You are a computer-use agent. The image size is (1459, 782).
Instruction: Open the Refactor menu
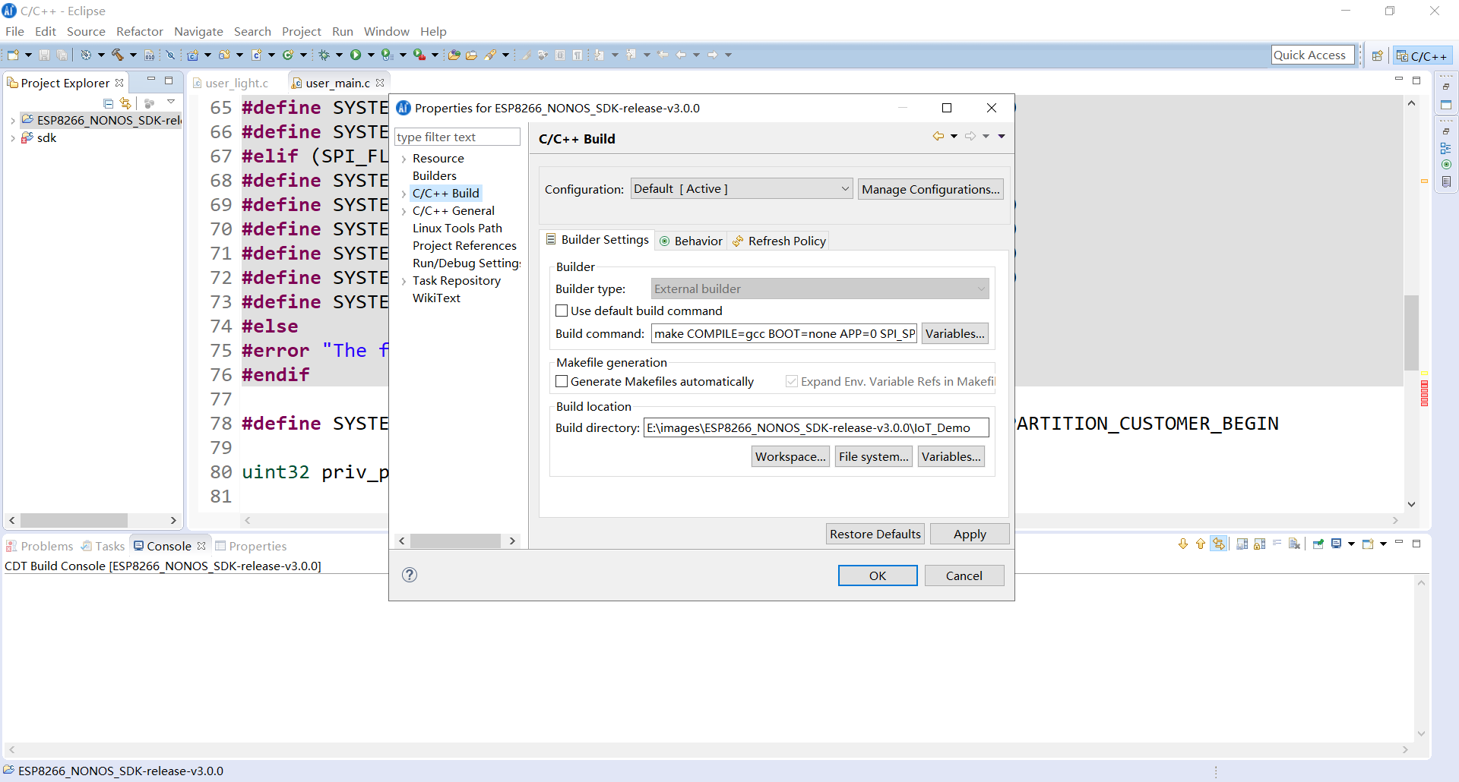tap(140, 31)
